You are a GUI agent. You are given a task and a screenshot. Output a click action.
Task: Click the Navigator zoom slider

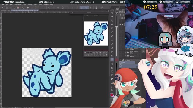pyautogui.click(x=90, y=53)
